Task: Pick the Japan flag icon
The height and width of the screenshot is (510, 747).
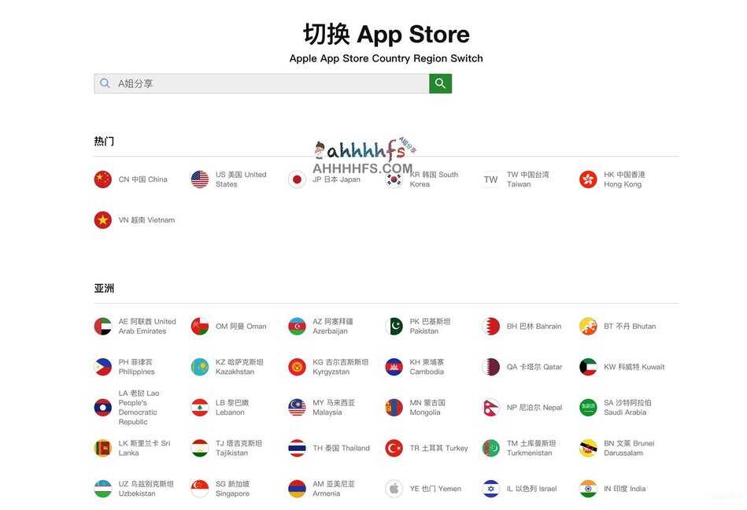Action: click(x=297, y=179)
